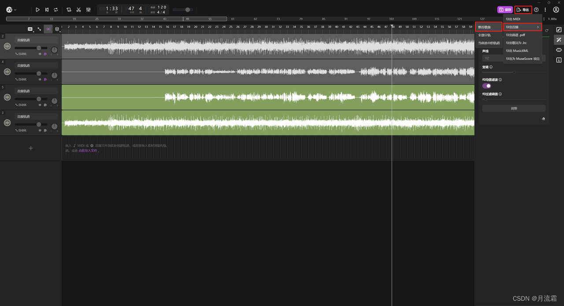Mute track 5
The height and width of the screenshot is (306, 564).
click(45, 105)
